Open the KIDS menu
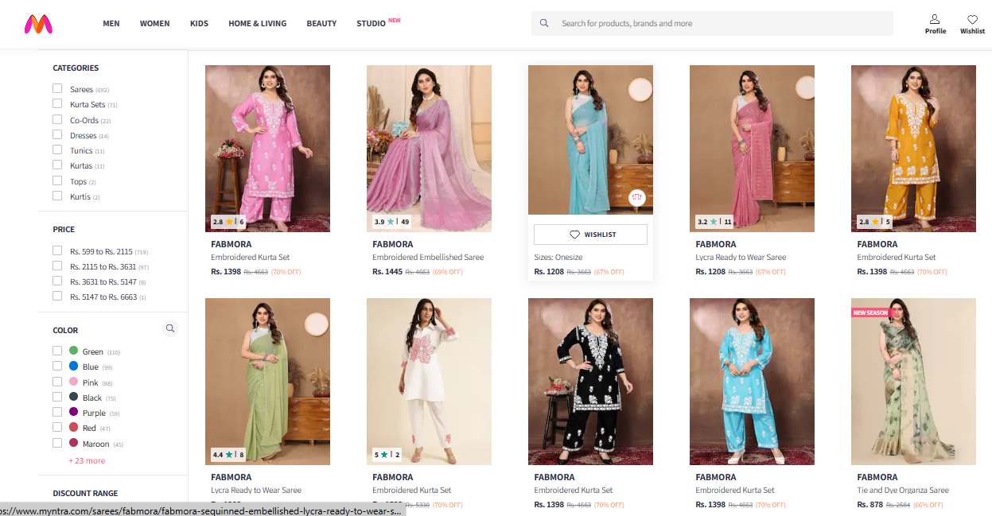992x516 pixels. (x=199, y=24)
